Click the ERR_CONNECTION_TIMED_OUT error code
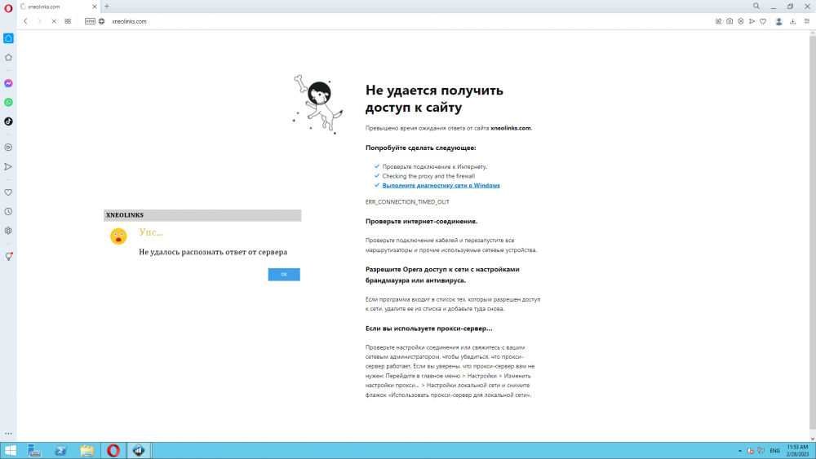Image resolution: width=816 pixels, height=459 pixels. coord(407,201)
